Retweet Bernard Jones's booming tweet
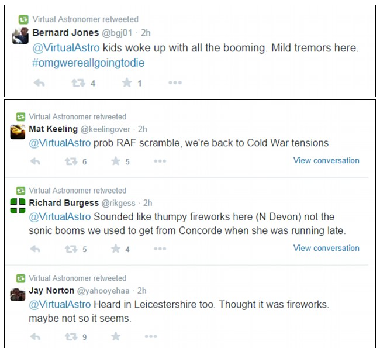 (78, 83)
